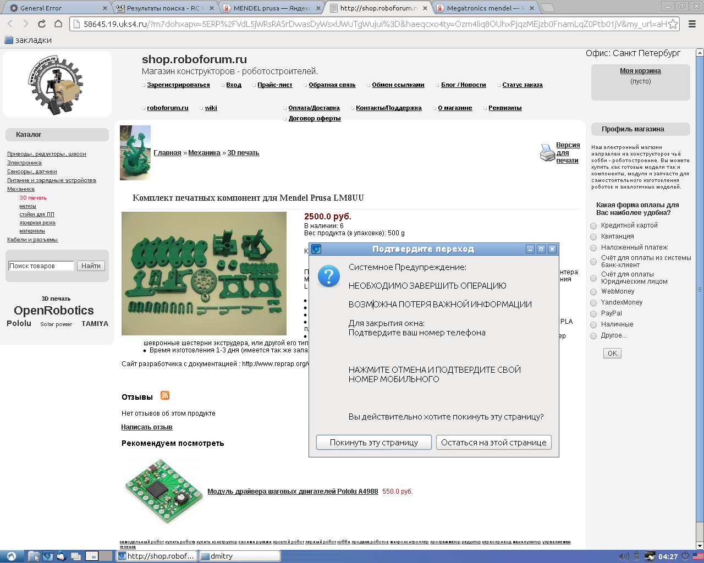Click Покинуть эту страницу button
Image resolution: width=704 pixels, height=563 pixels.
click(x=374, y=443)
